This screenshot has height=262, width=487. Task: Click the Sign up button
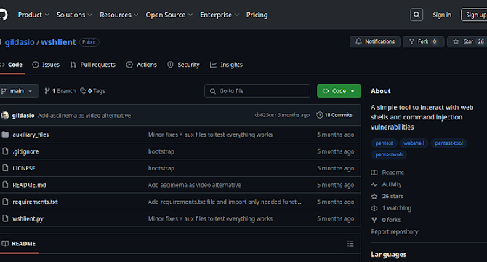coord(475,15)
